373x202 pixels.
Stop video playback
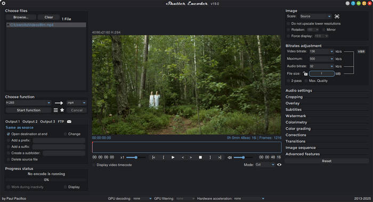[200, 158]
